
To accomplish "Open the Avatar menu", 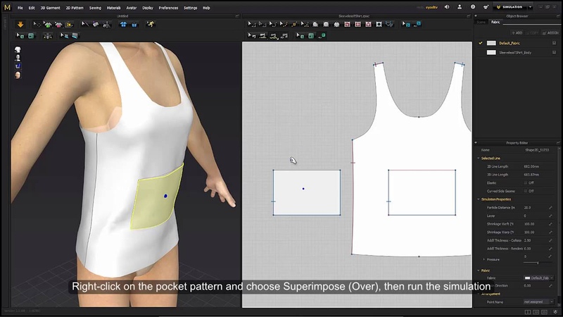I will [x=132, y=8].
